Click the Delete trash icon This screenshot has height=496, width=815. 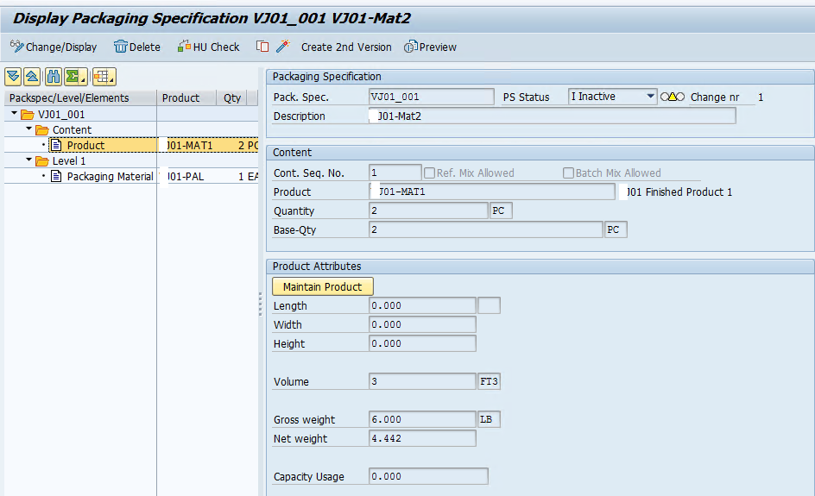click(x=121, y=47)
